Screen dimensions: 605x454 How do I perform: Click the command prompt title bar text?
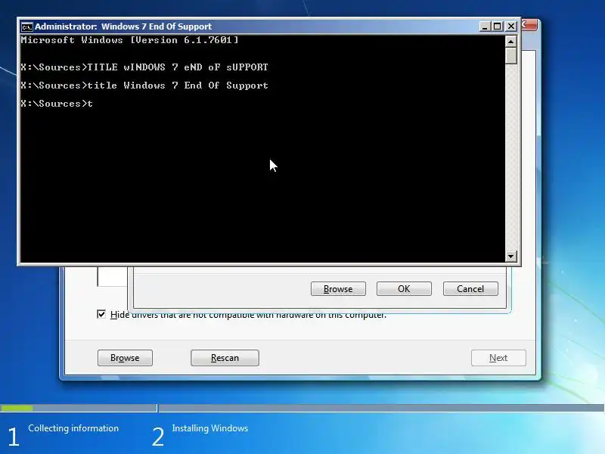pyautogui.click(x=123, y=26)
